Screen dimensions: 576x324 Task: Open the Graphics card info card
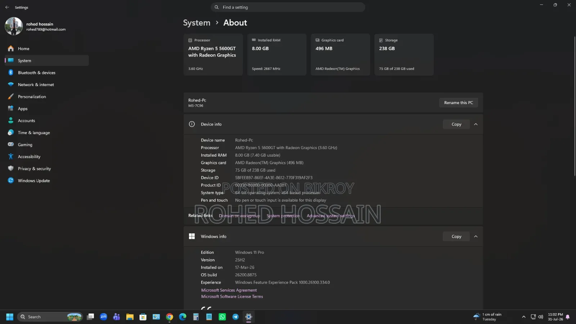pyautogui.click(x=340, y=55)
